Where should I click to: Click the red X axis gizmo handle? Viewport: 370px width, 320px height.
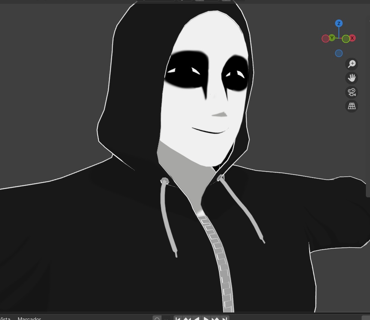point(352,38)
